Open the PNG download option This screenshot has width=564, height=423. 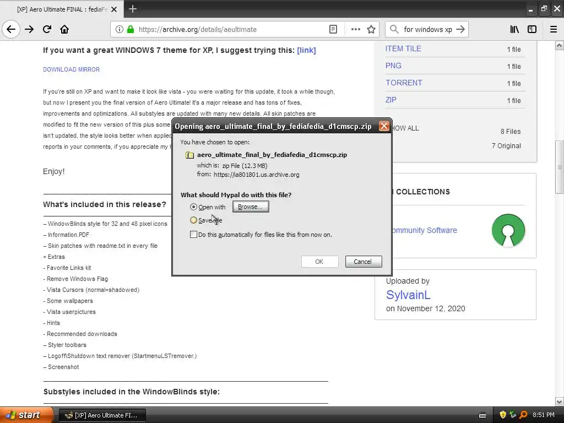click(393, 66)
